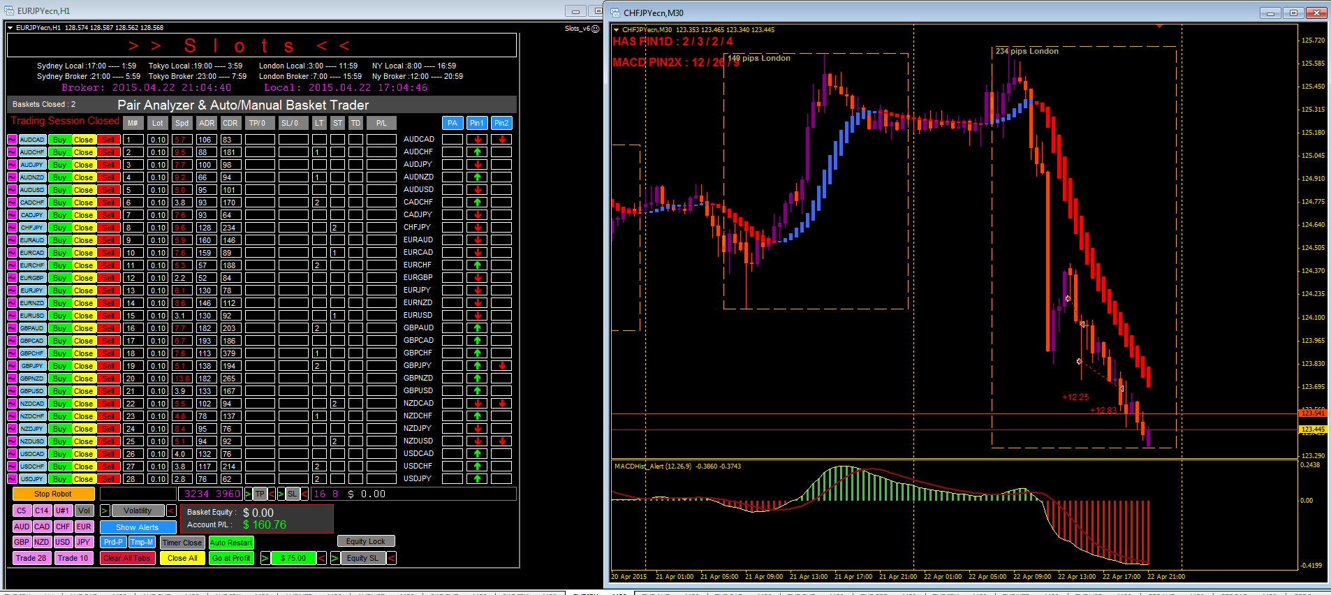Click the yellow Close All button
The width and height of the screenshot is (1331, 595).
[x=182, y=558]
